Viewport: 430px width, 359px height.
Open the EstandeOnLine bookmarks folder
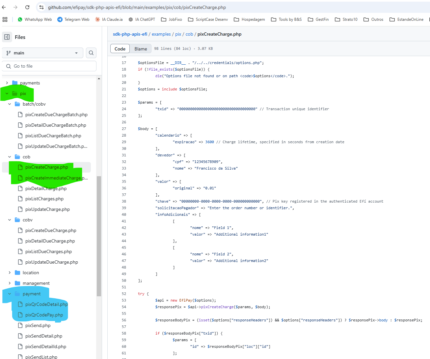tap(406, 19)
